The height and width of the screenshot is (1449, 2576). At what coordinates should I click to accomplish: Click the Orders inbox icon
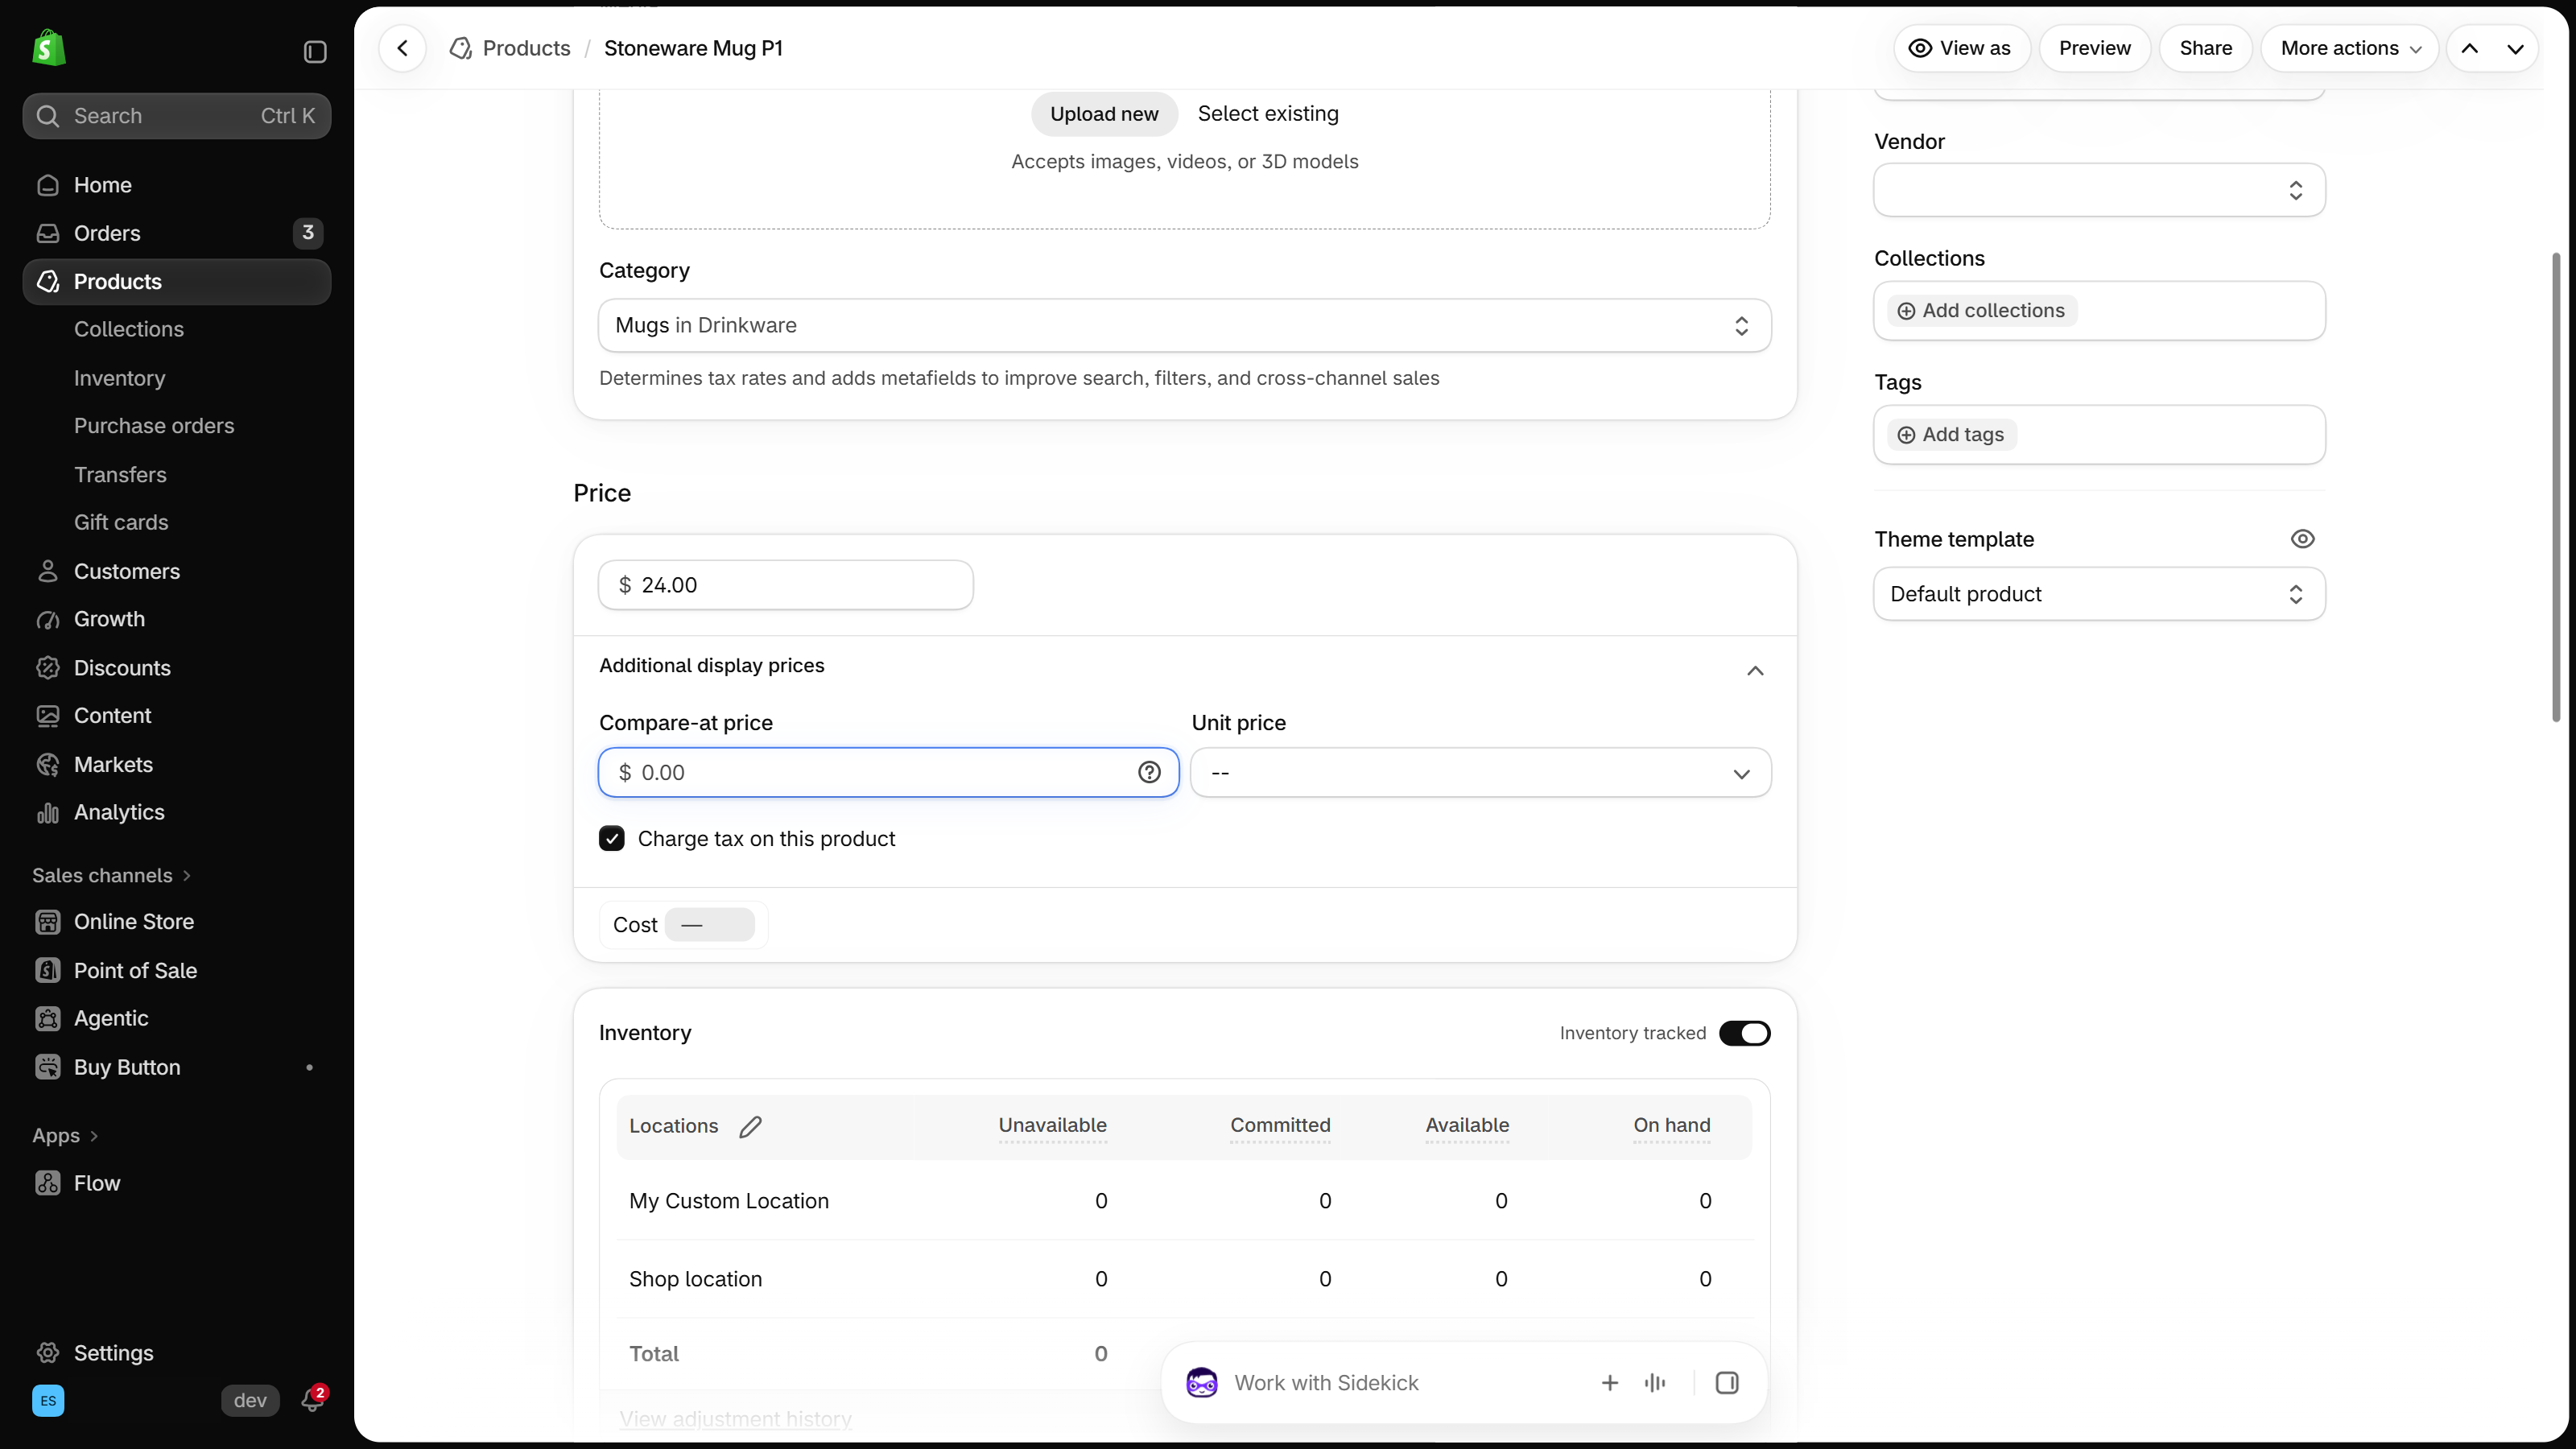click(x=47, y=233)
